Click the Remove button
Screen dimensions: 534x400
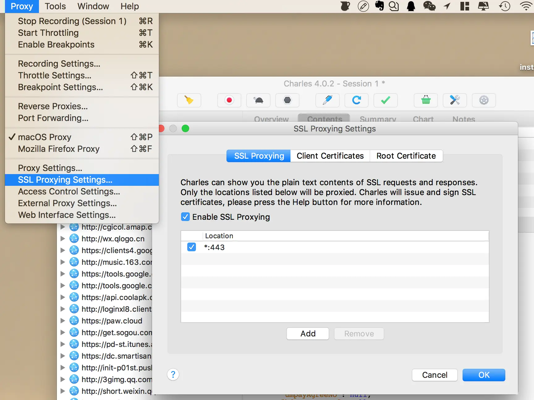pyautogui.click(x=359, y=334)
